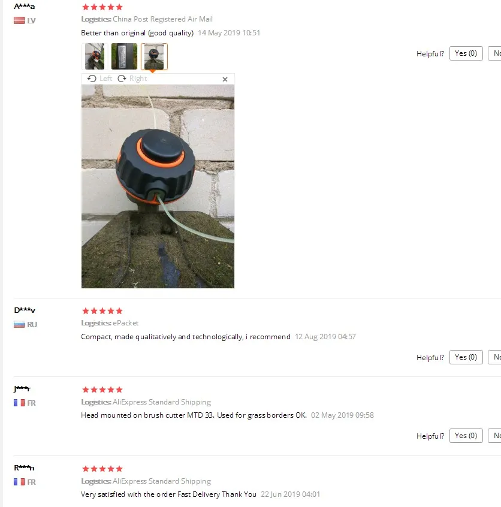Close the expanded review image

(225, 79)
